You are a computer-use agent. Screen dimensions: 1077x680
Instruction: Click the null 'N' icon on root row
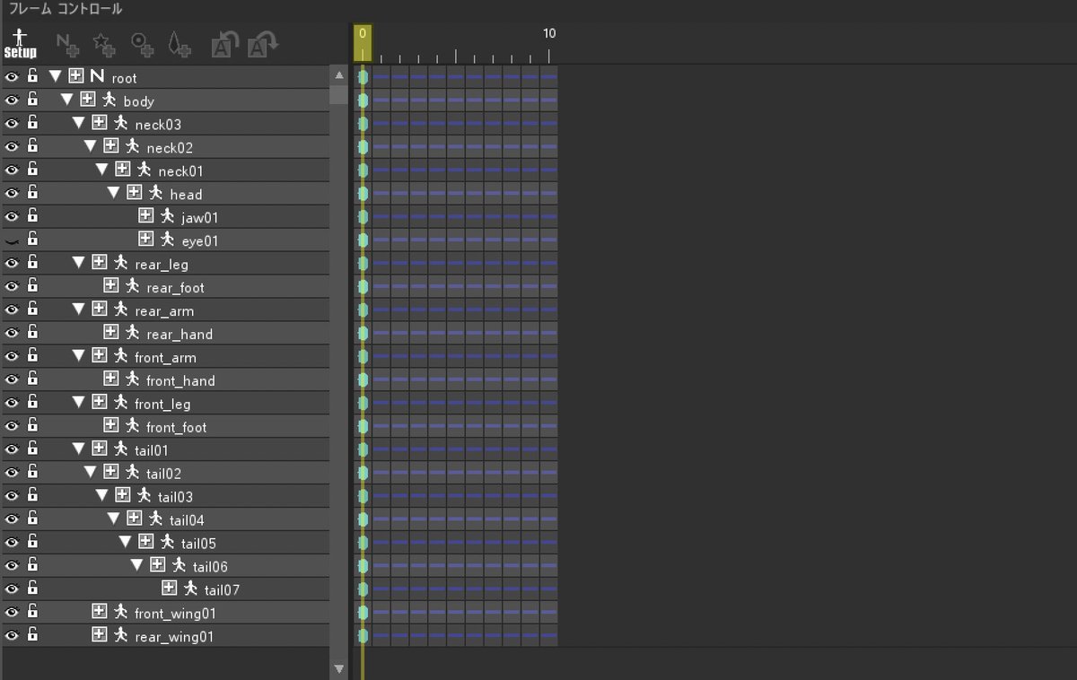click(x=97, y=77)
